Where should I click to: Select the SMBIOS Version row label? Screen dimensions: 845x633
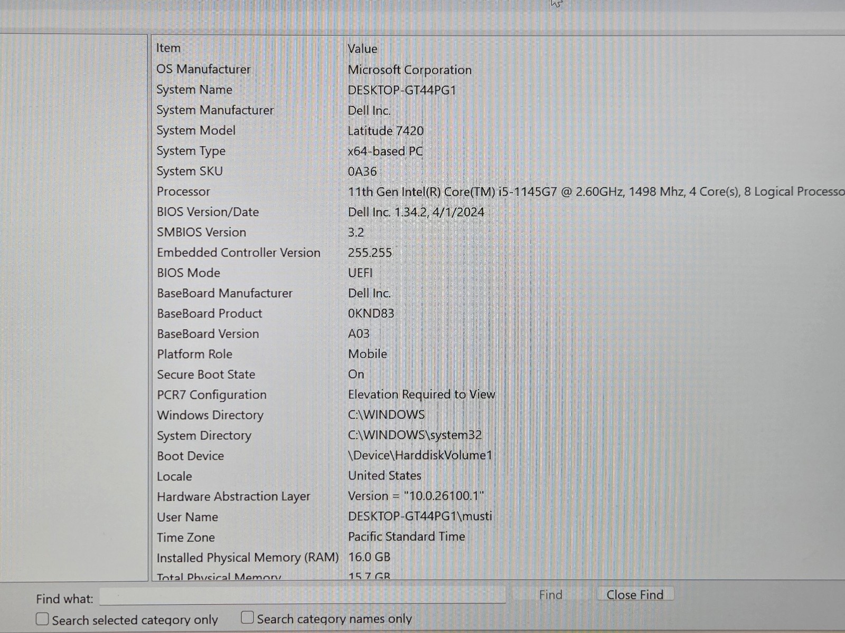[x=201, y=232]
